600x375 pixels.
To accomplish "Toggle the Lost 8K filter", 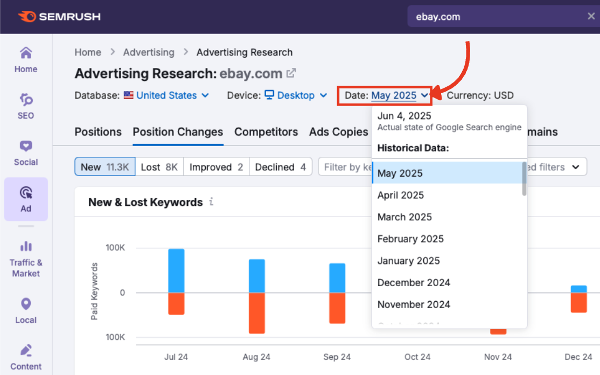I will coord(159,167).
